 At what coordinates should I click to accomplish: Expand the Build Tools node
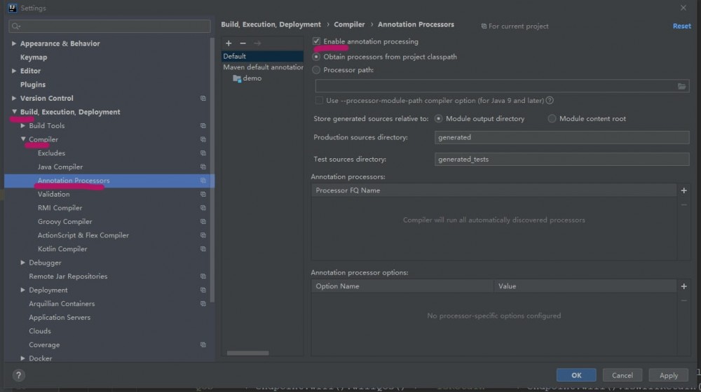point(23,126)
